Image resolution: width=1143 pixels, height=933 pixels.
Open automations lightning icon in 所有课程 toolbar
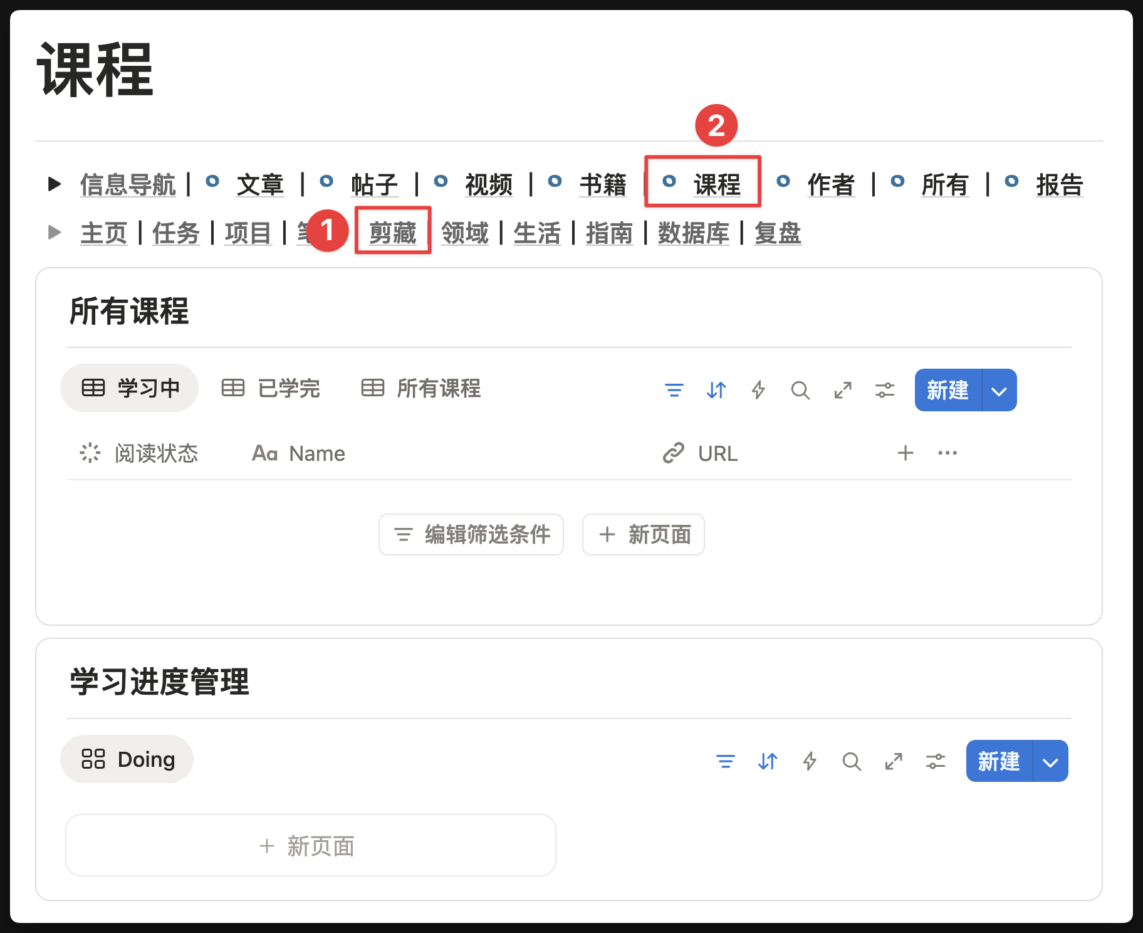(x=758, y=390)
